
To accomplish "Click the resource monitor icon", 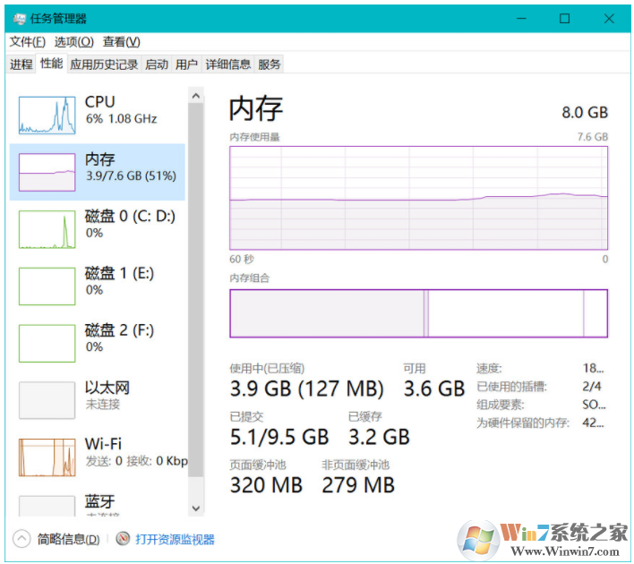I will (124, 539).
